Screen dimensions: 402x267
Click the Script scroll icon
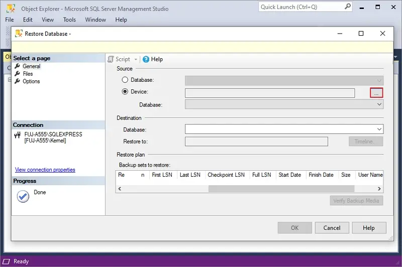coord(111,59)
